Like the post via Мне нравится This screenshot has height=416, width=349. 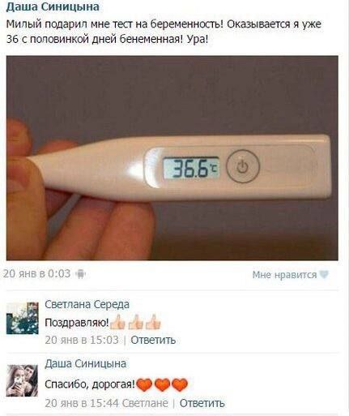284,275
